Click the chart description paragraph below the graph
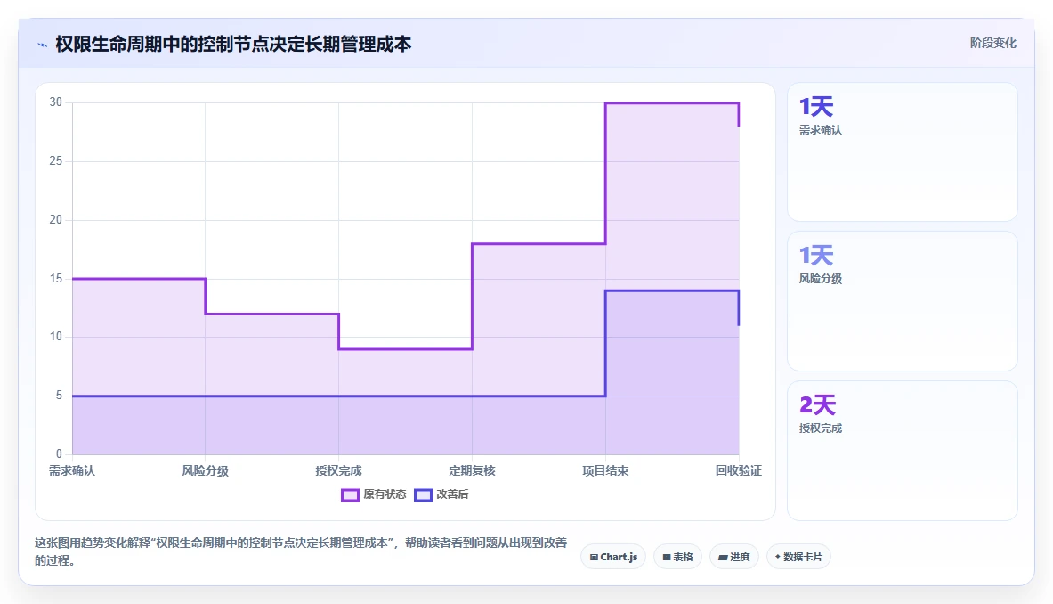The width and height of the screenshot is (1053, 604). pyautogui.click(x=301, y=551)
